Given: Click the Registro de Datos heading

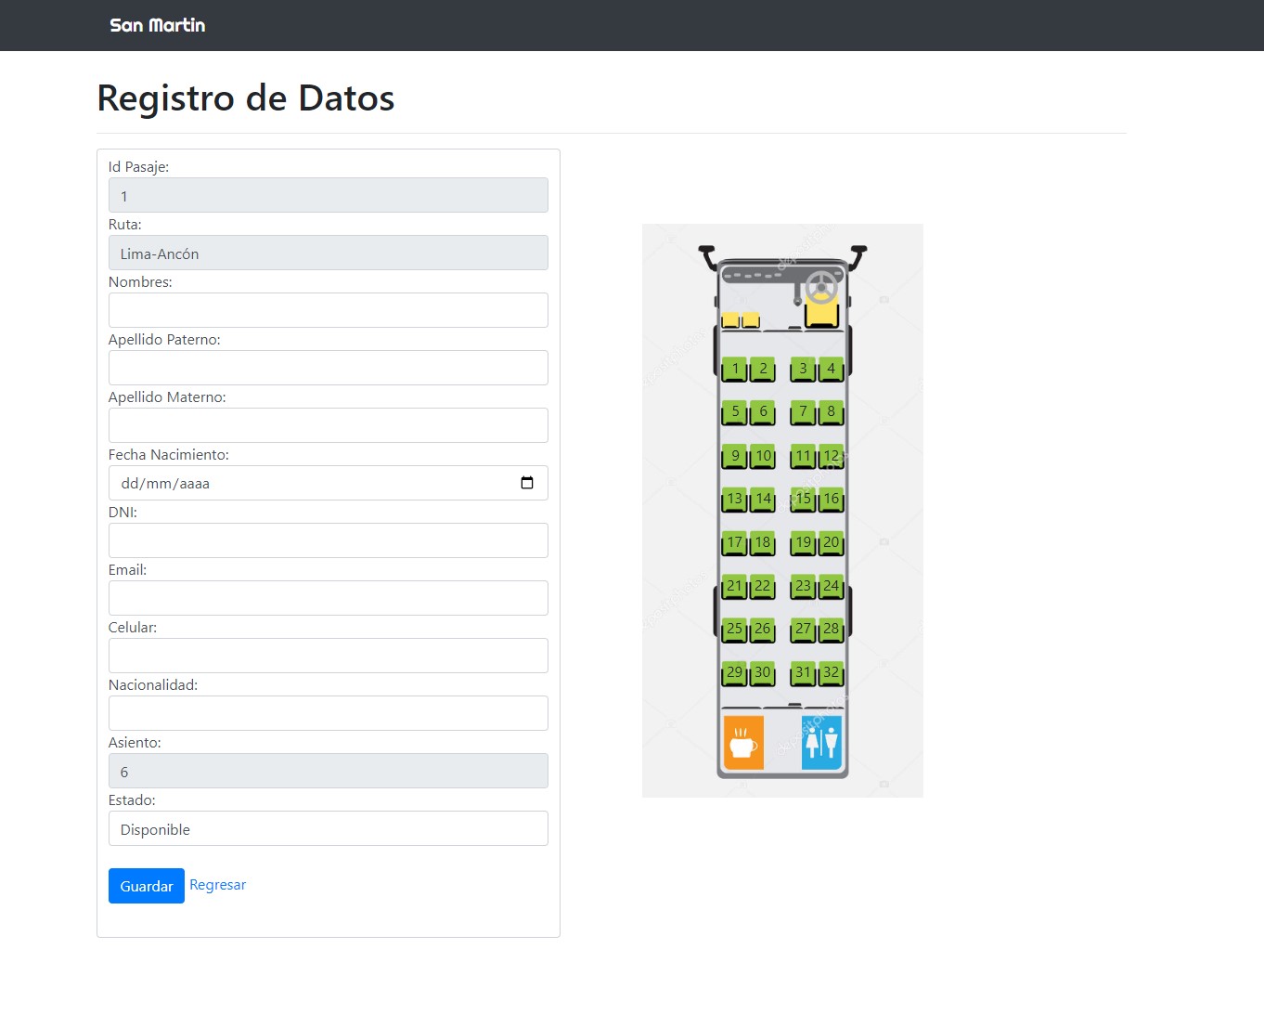Looking at the screenshot, I should coord(245,97).
